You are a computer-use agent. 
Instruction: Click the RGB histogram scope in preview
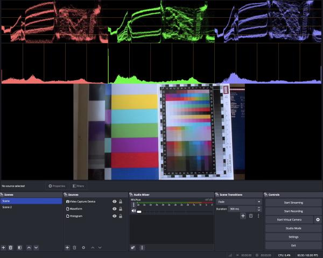tap(161, 63)
